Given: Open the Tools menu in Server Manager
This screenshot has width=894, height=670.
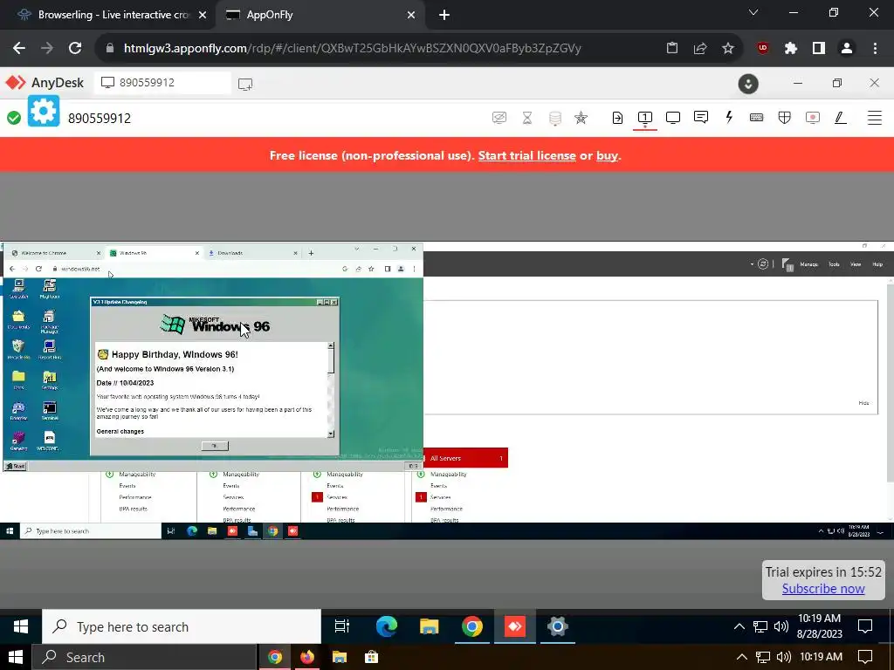Looking at the screenshot, I should [834, 264].
